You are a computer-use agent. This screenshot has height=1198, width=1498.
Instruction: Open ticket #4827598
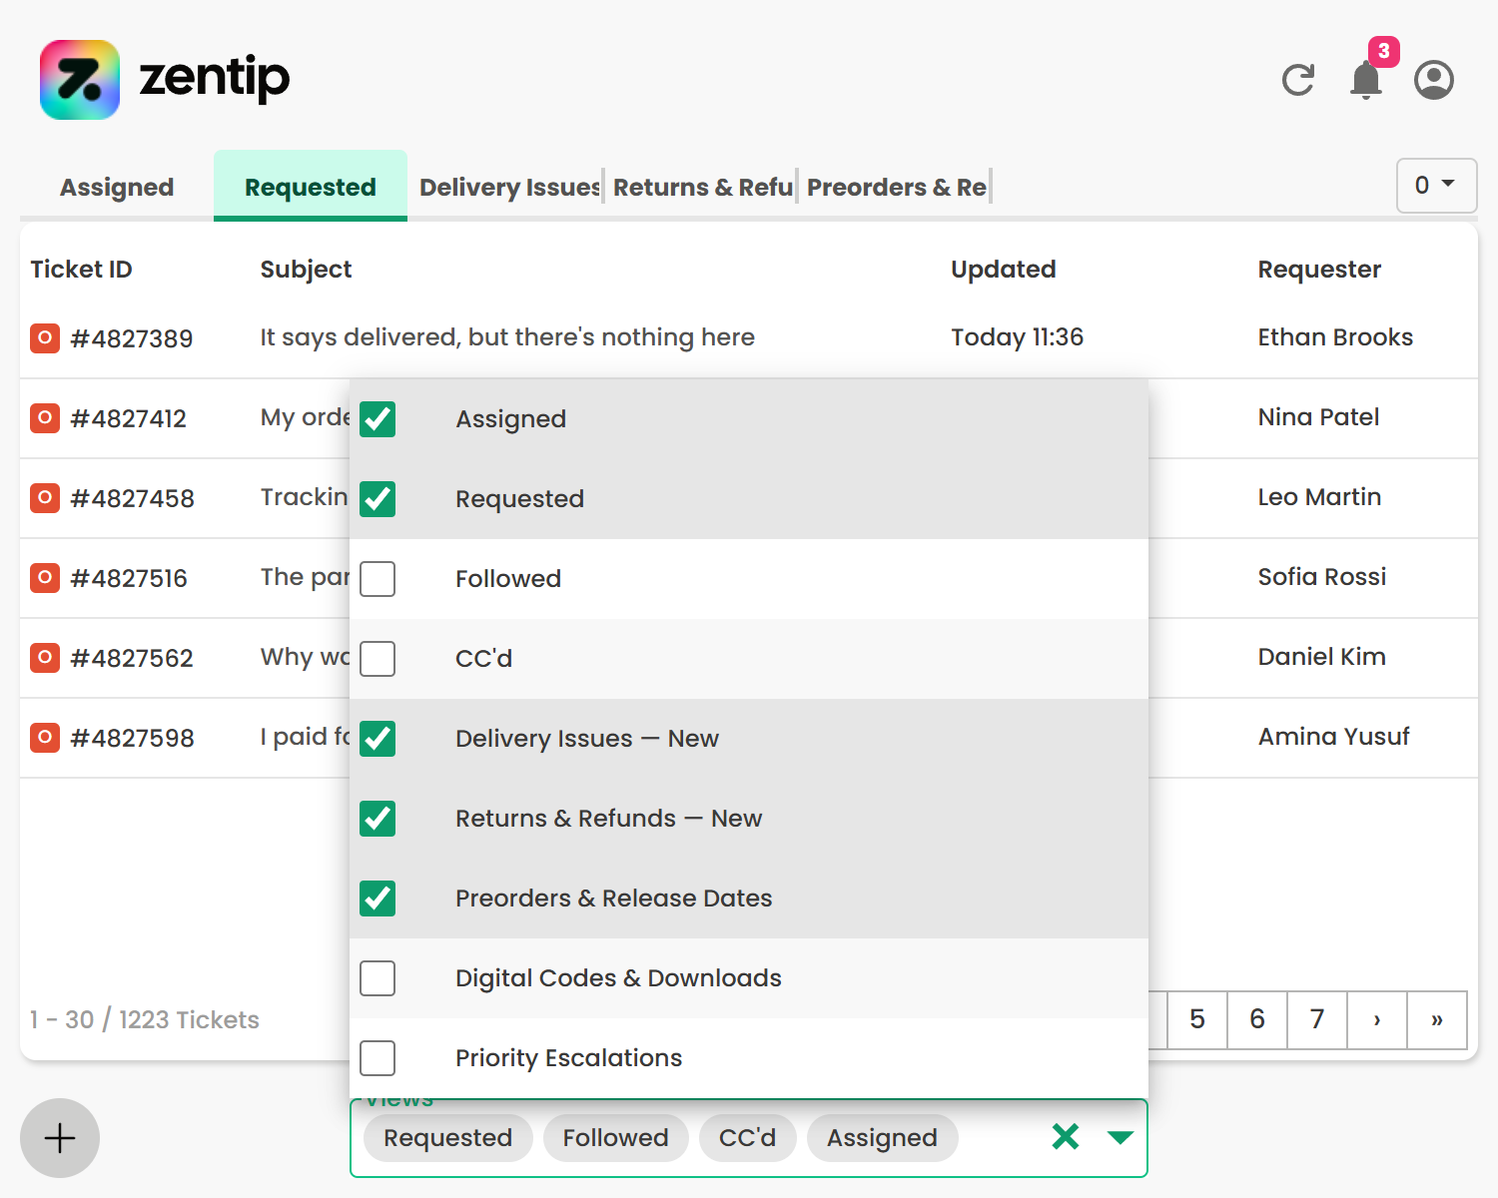coord(133,738)
